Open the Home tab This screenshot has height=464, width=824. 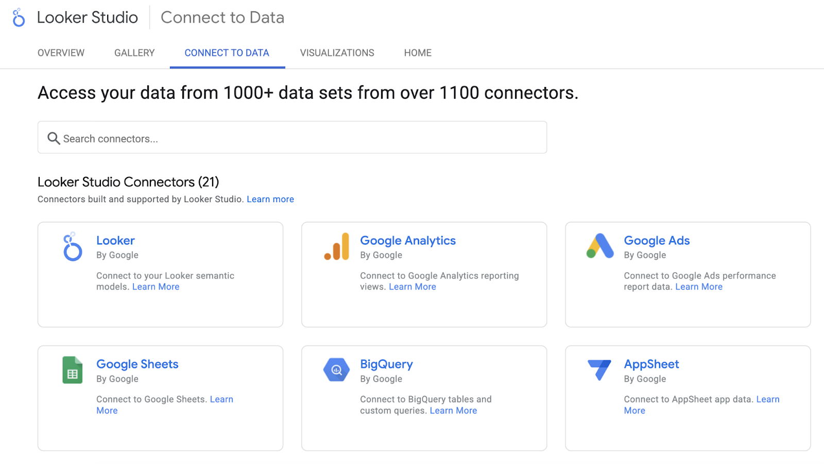tap(417, 52)
